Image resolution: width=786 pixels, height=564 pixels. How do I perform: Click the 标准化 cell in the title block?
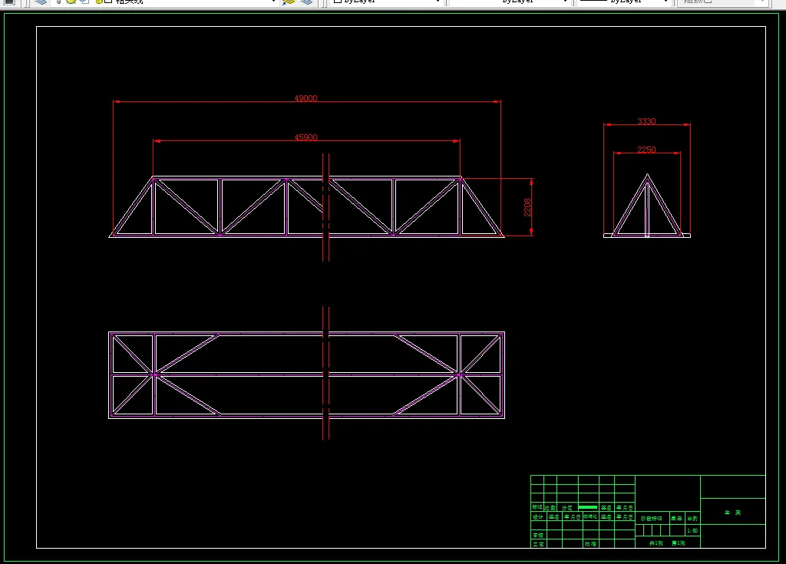[590, 516]
